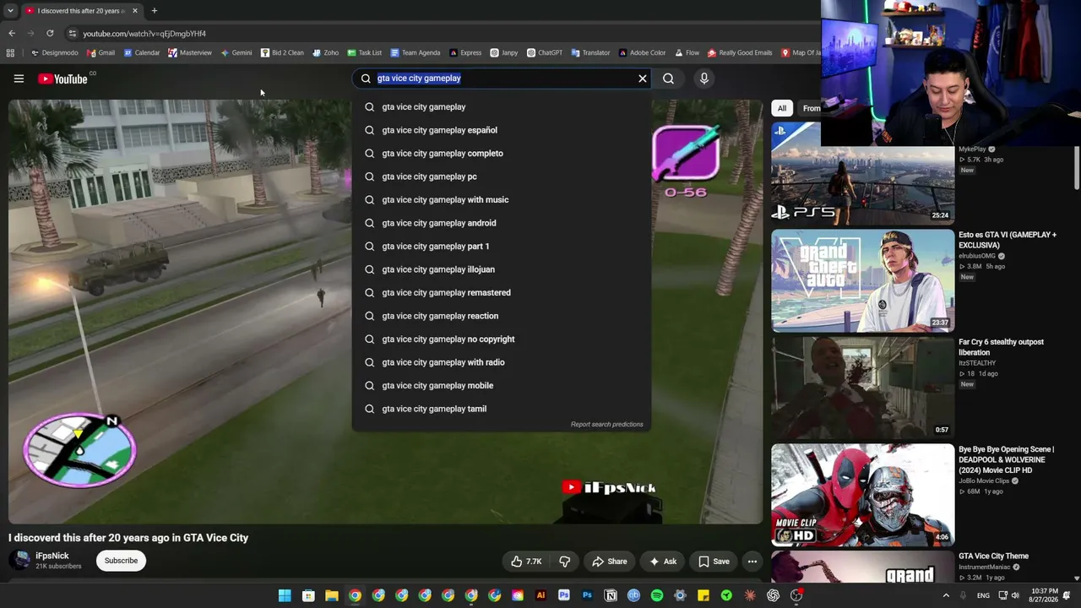This screenshot has height=608, width=1081.
Task: Open the Task List bookmark
Action: 364,52
